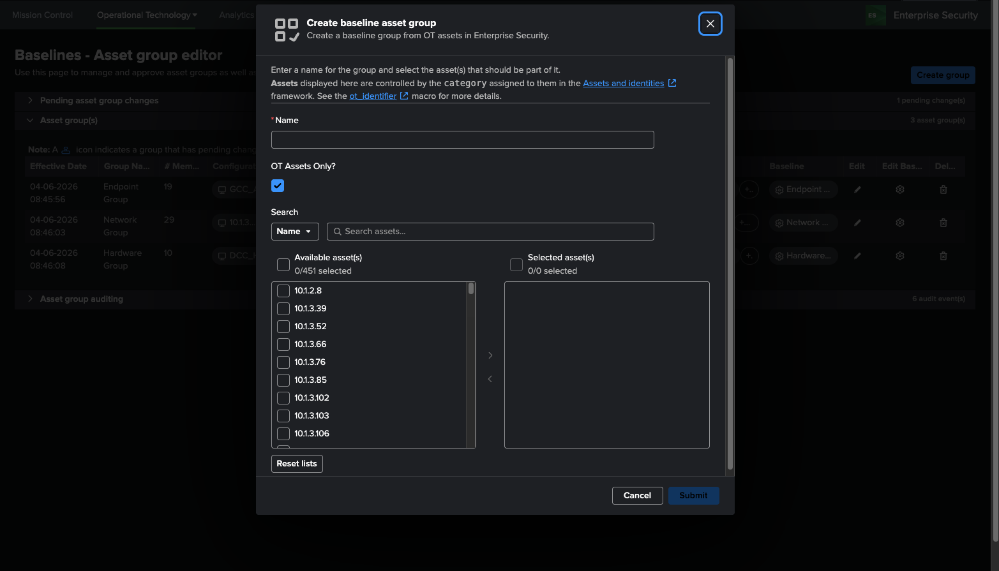Go to the Mission Control tab

pos(43,15)
